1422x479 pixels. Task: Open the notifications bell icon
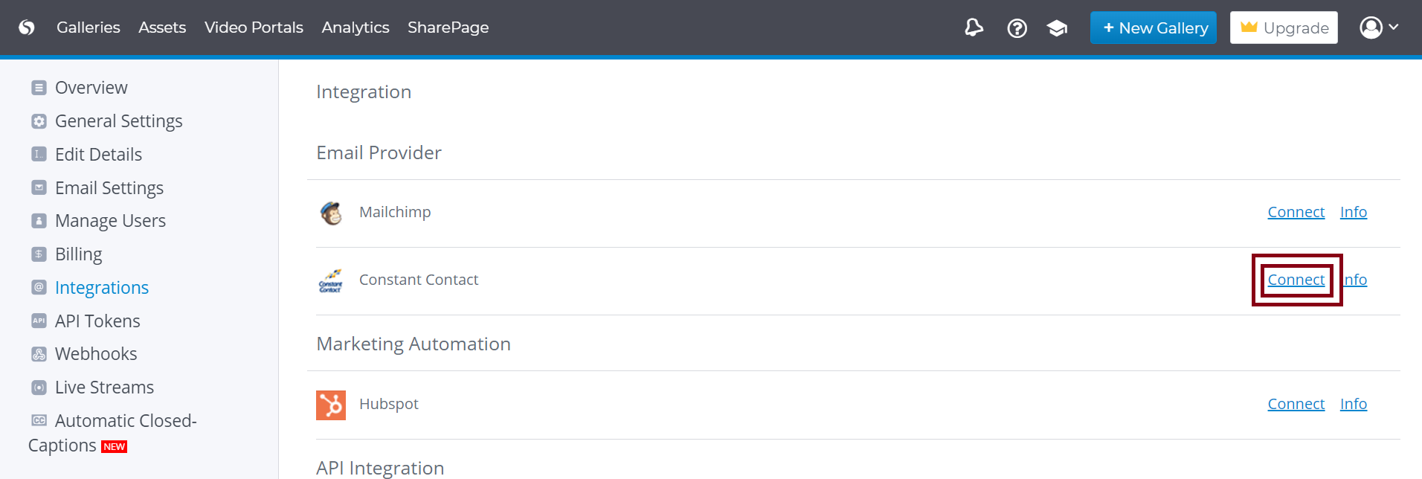[x=974, y=28]
